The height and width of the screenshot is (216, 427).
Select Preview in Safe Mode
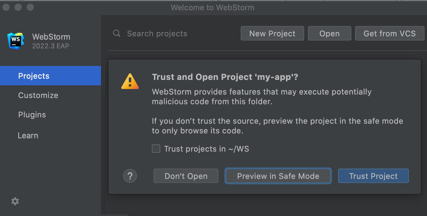click(278, 176)
